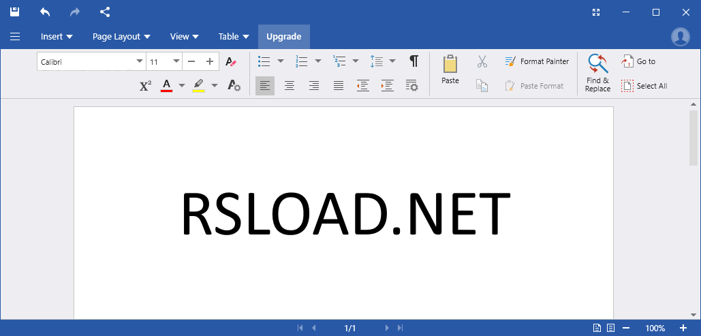Open the Insert menu
The height and width of the screenshot is (336, 701).
pyautogui.click(x=57, y=37)
